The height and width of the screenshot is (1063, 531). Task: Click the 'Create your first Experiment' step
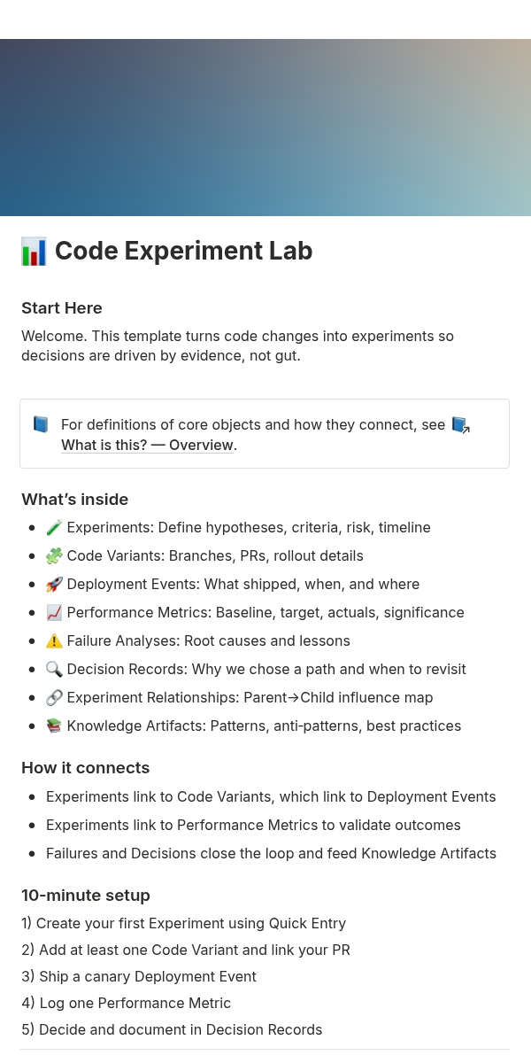183,924
